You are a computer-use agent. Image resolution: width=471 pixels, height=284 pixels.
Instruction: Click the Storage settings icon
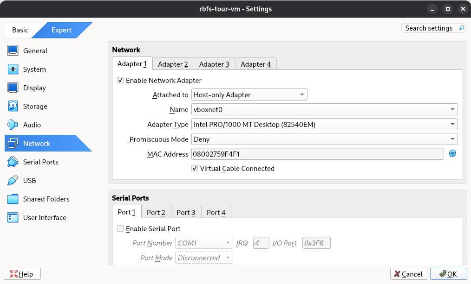click(x=36, y=106)
